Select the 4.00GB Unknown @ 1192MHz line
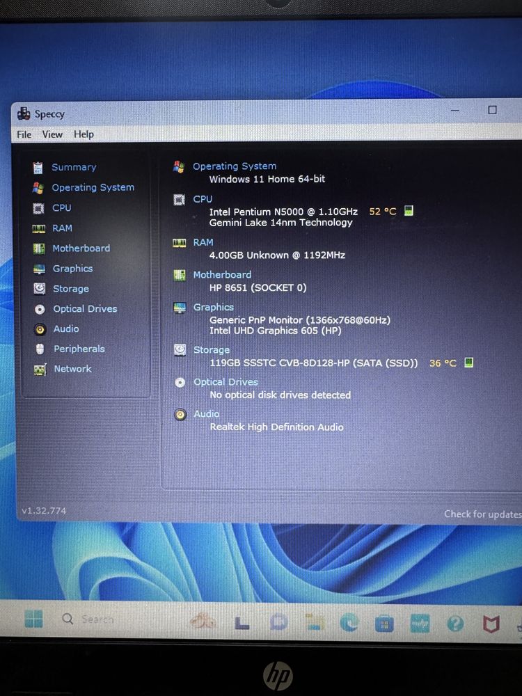The width and height of the screenshot is (522, 696). [277, 255]
